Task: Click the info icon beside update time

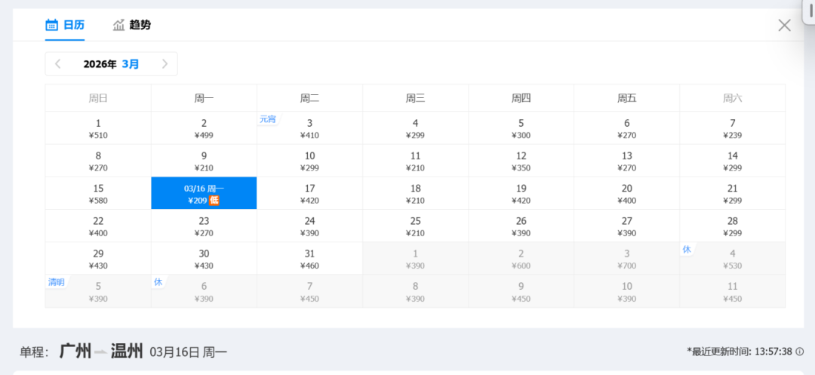Action: coord(799,352)
